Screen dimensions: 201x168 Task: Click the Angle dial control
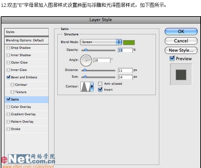pos(86,60)
